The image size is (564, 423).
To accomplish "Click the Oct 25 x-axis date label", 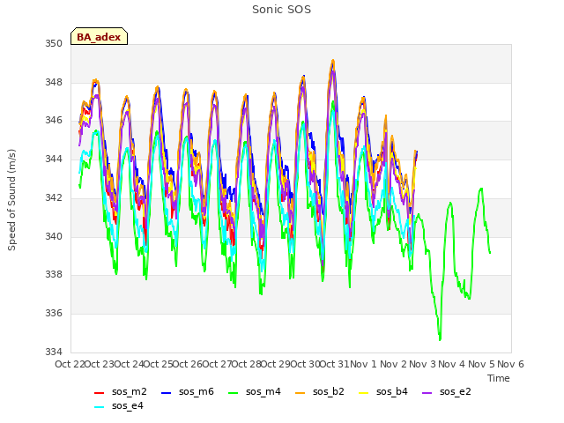I will tap(159, 364).
